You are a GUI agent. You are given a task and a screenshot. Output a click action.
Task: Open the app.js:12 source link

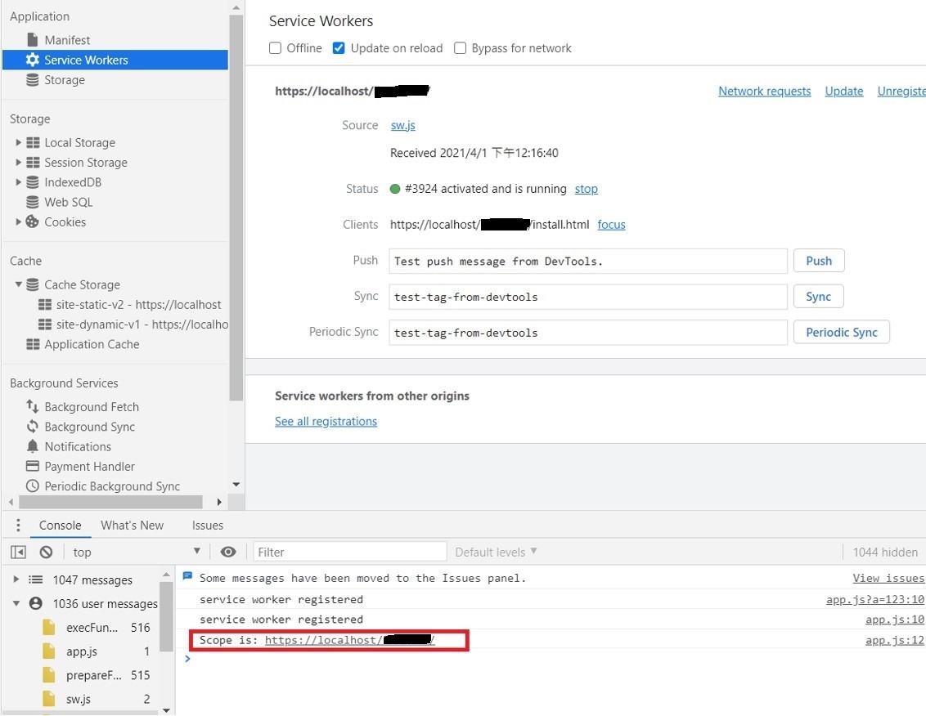[x=894, y=640]
